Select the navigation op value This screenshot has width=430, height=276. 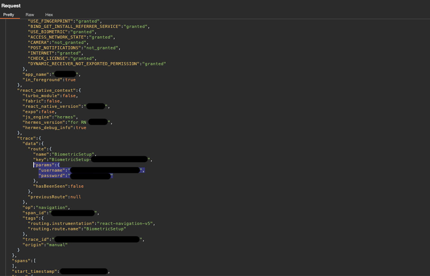click(53, 207)
